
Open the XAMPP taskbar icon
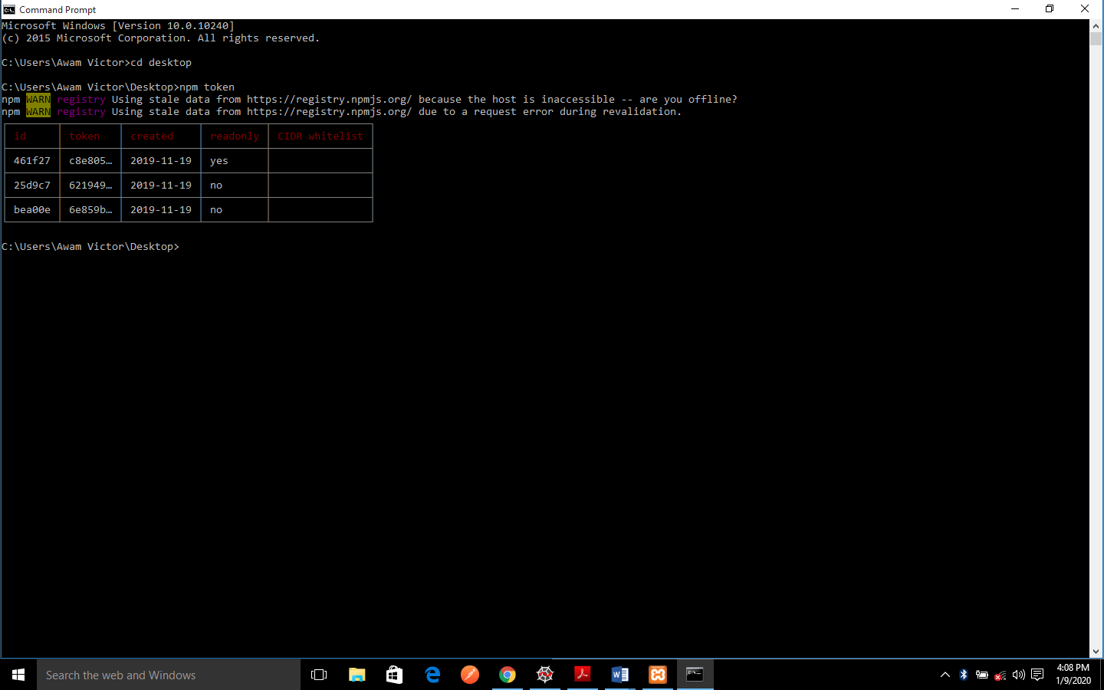tap(658, 675)
